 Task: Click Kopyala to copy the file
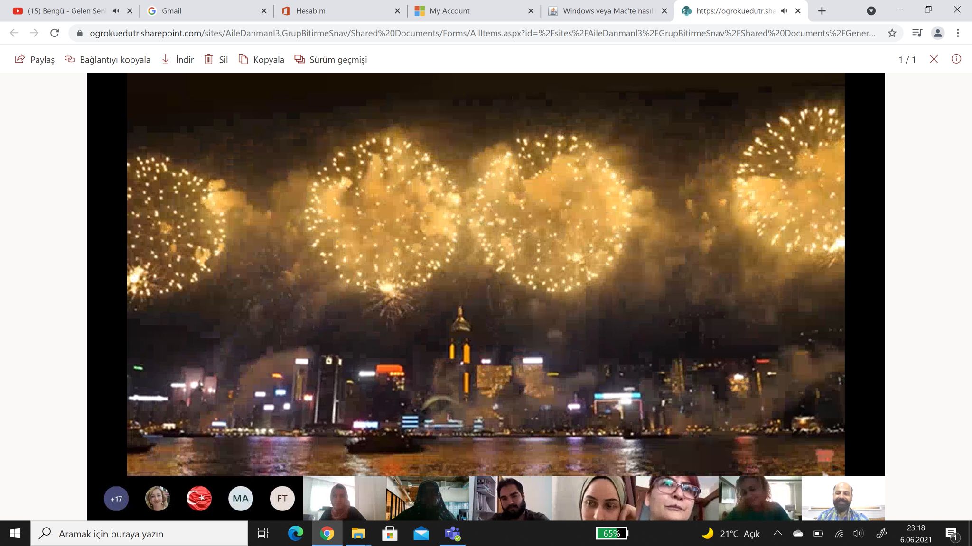click(261, 59)
